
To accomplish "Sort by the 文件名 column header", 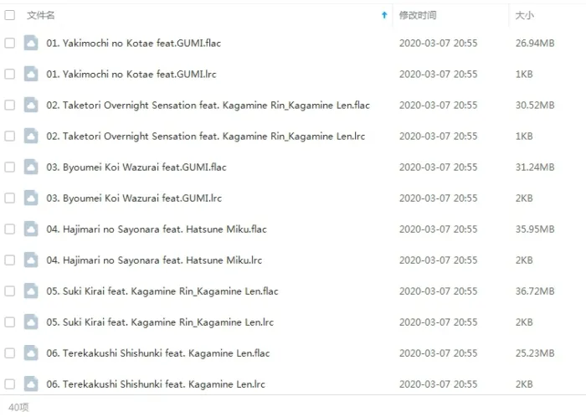I will coord(41,15).
